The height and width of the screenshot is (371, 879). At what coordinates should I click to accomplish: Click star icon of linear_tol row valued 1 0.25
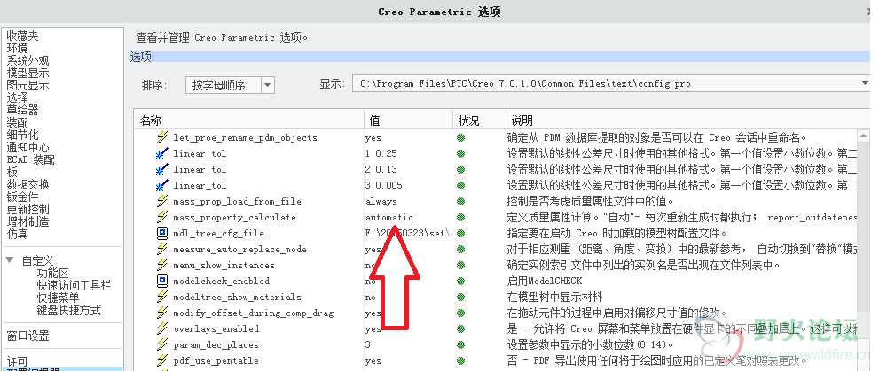pyautogui.click(x=162, y=153)
